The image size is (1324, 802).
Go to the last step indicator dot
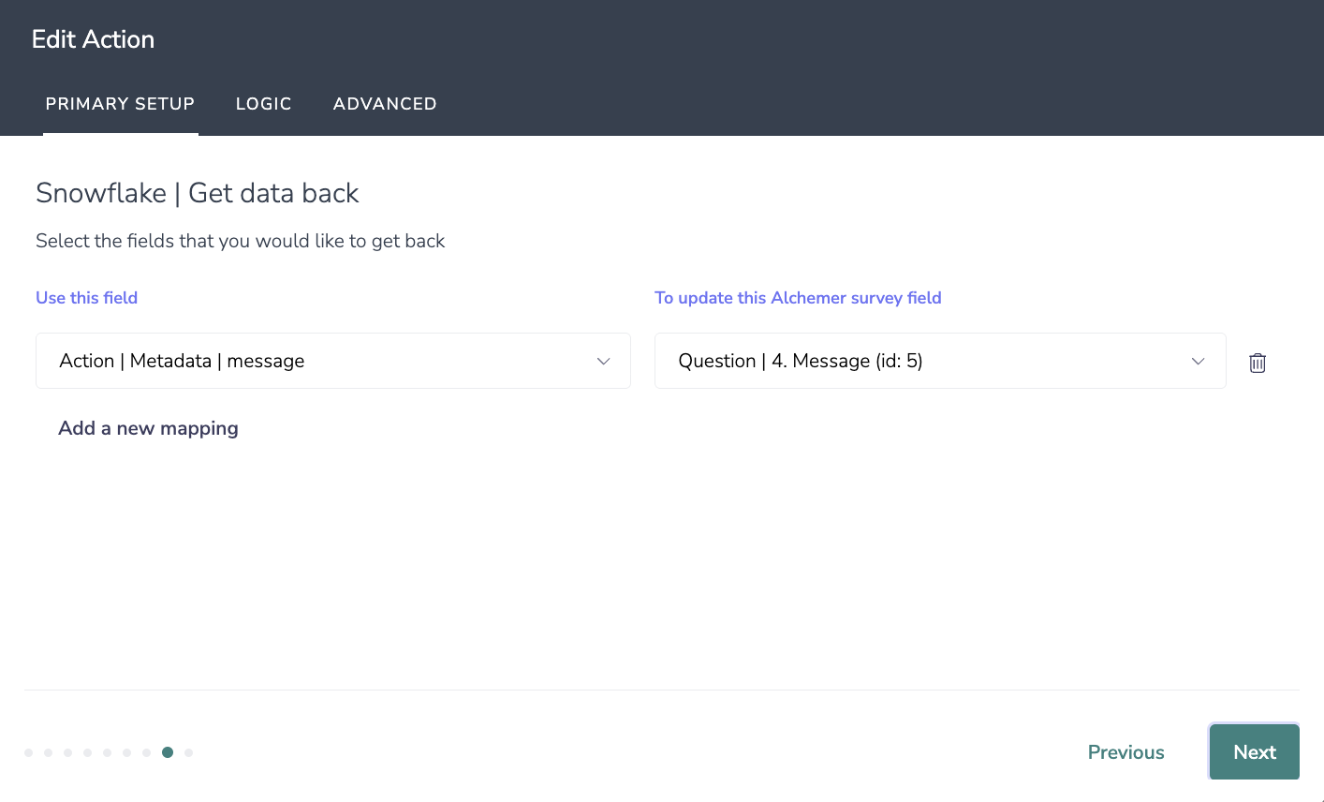pyautogui.click(x=189, y=752)
